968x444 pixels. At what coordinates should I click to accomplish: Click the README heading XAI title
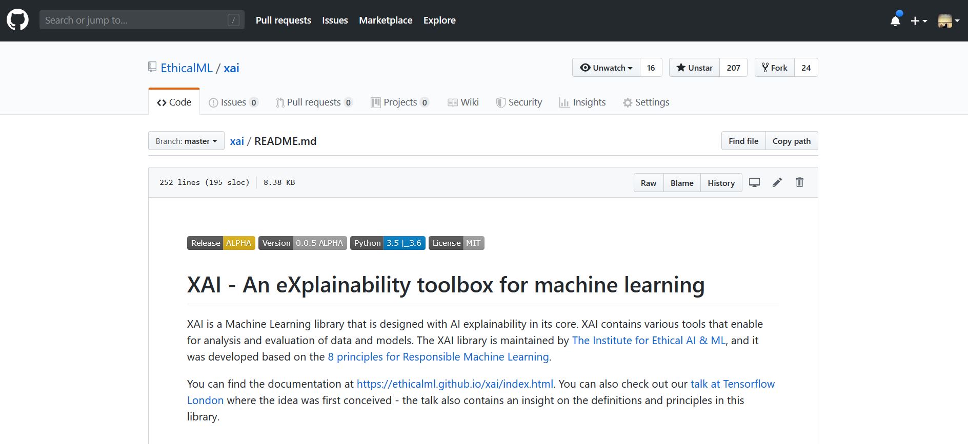446,285
